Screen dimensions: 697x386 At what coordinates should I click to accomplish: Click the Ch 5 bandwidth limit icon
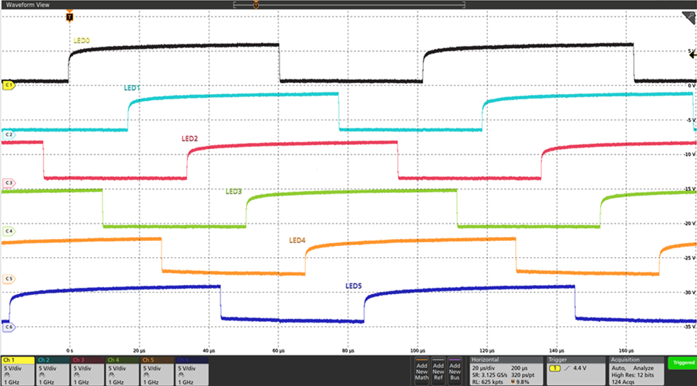coord(146,376)
